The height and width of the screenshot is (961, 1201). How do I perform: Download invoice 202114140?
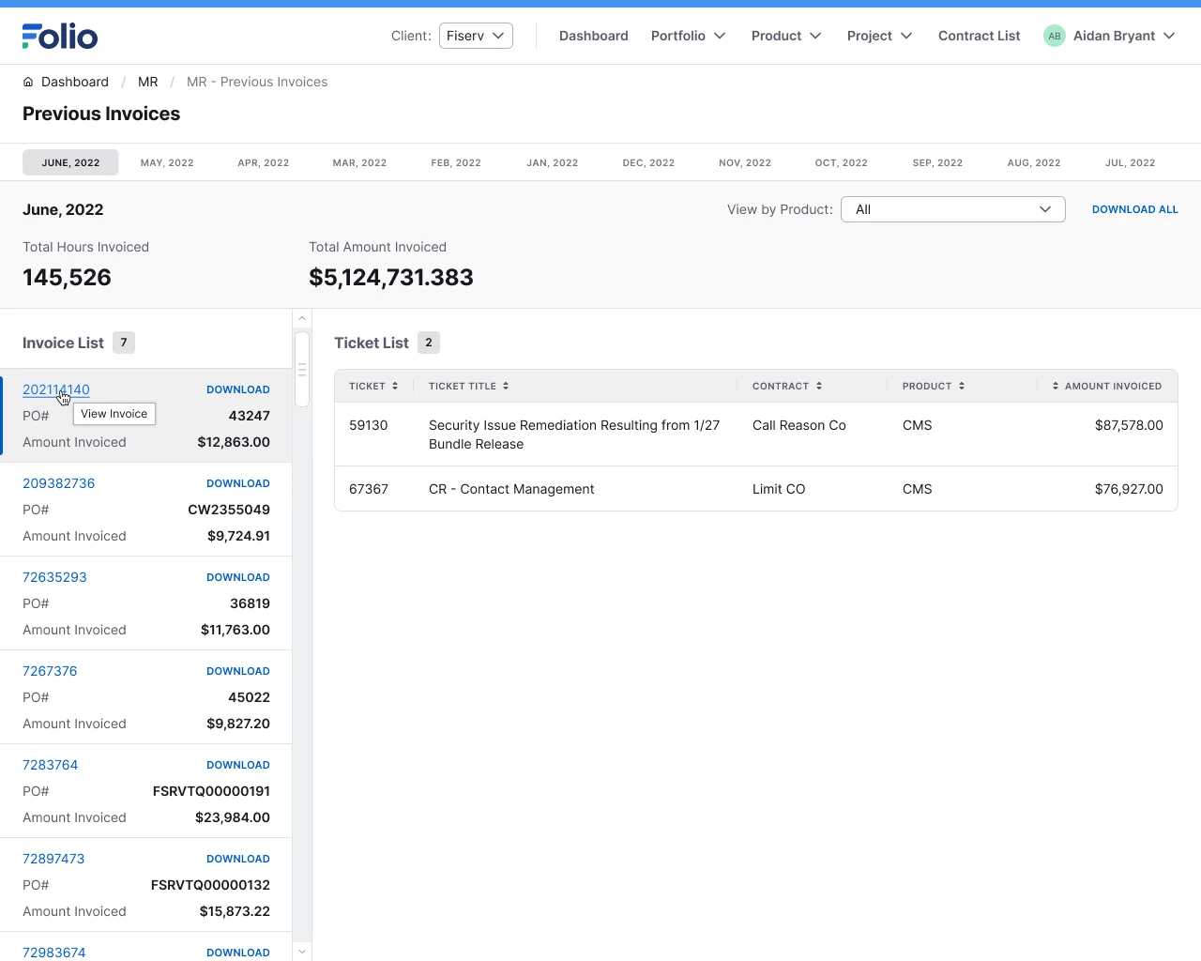(x=238, y=389)
